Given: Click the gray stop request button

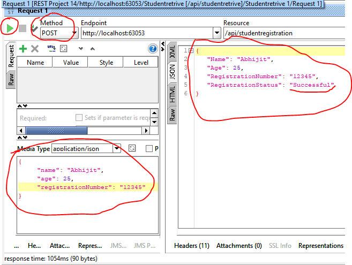Looking at the screenshot, I should (x=22, y=28).
